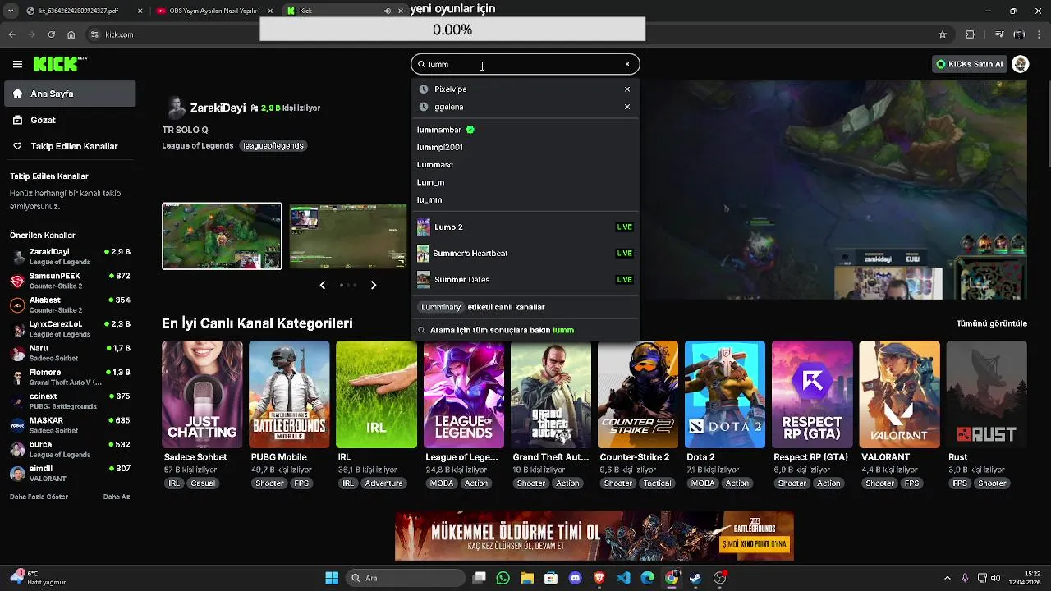The width and height of the screenshot is (1051, 591).
Task: Collapse list with Daha Az
Action: pyautogui.click(x=117, y=497)
